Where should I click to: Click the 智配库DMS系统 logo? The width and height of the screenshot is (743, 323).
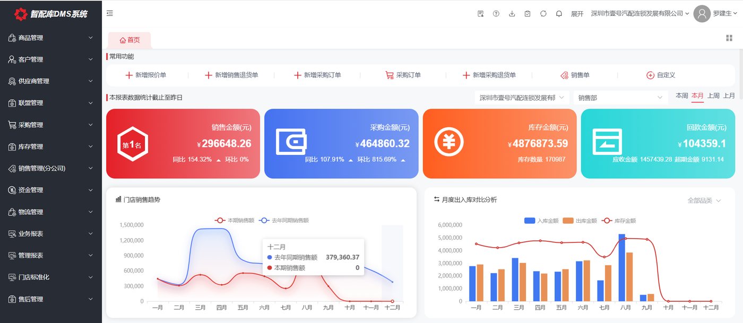(50, 14)
